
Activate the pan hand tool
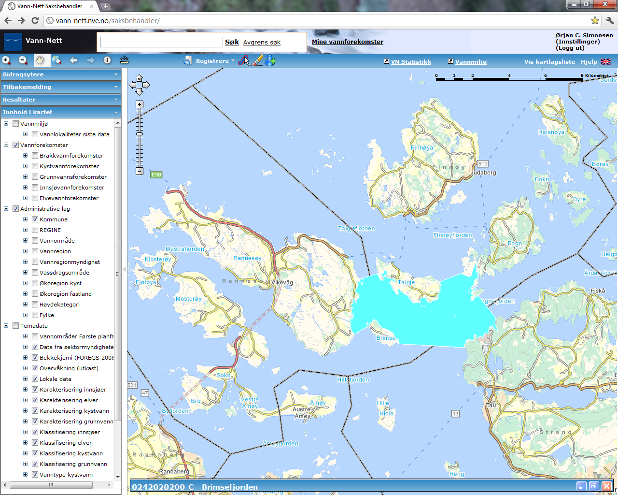(40, 60)
